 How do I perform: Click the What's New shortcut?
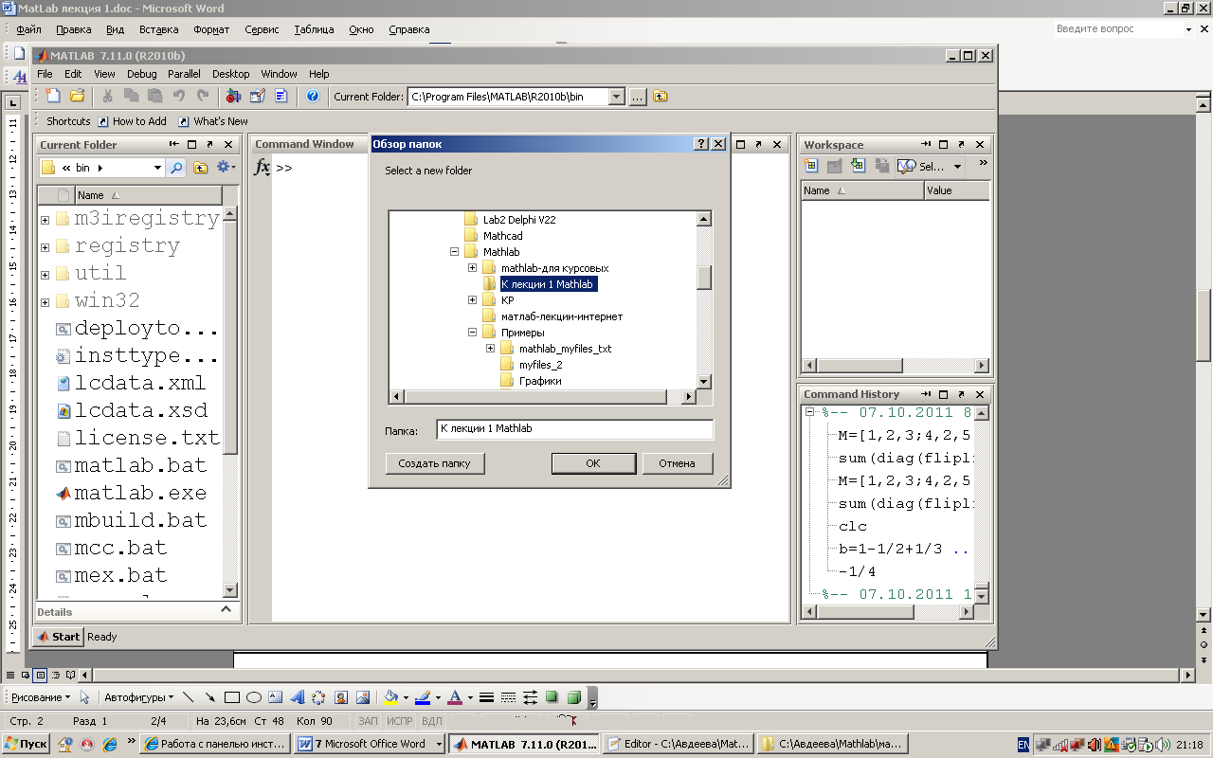click(213, 121)
